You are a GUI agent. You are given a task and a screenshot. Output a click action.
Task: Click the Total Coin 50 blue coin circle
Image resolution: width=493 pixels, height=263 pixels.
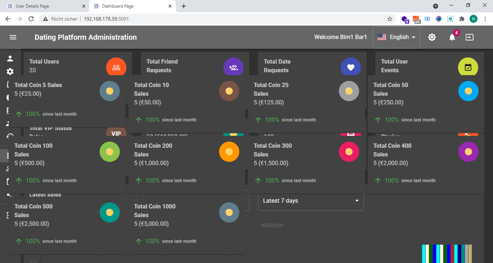pyautogui.click(x=468, y=91)
